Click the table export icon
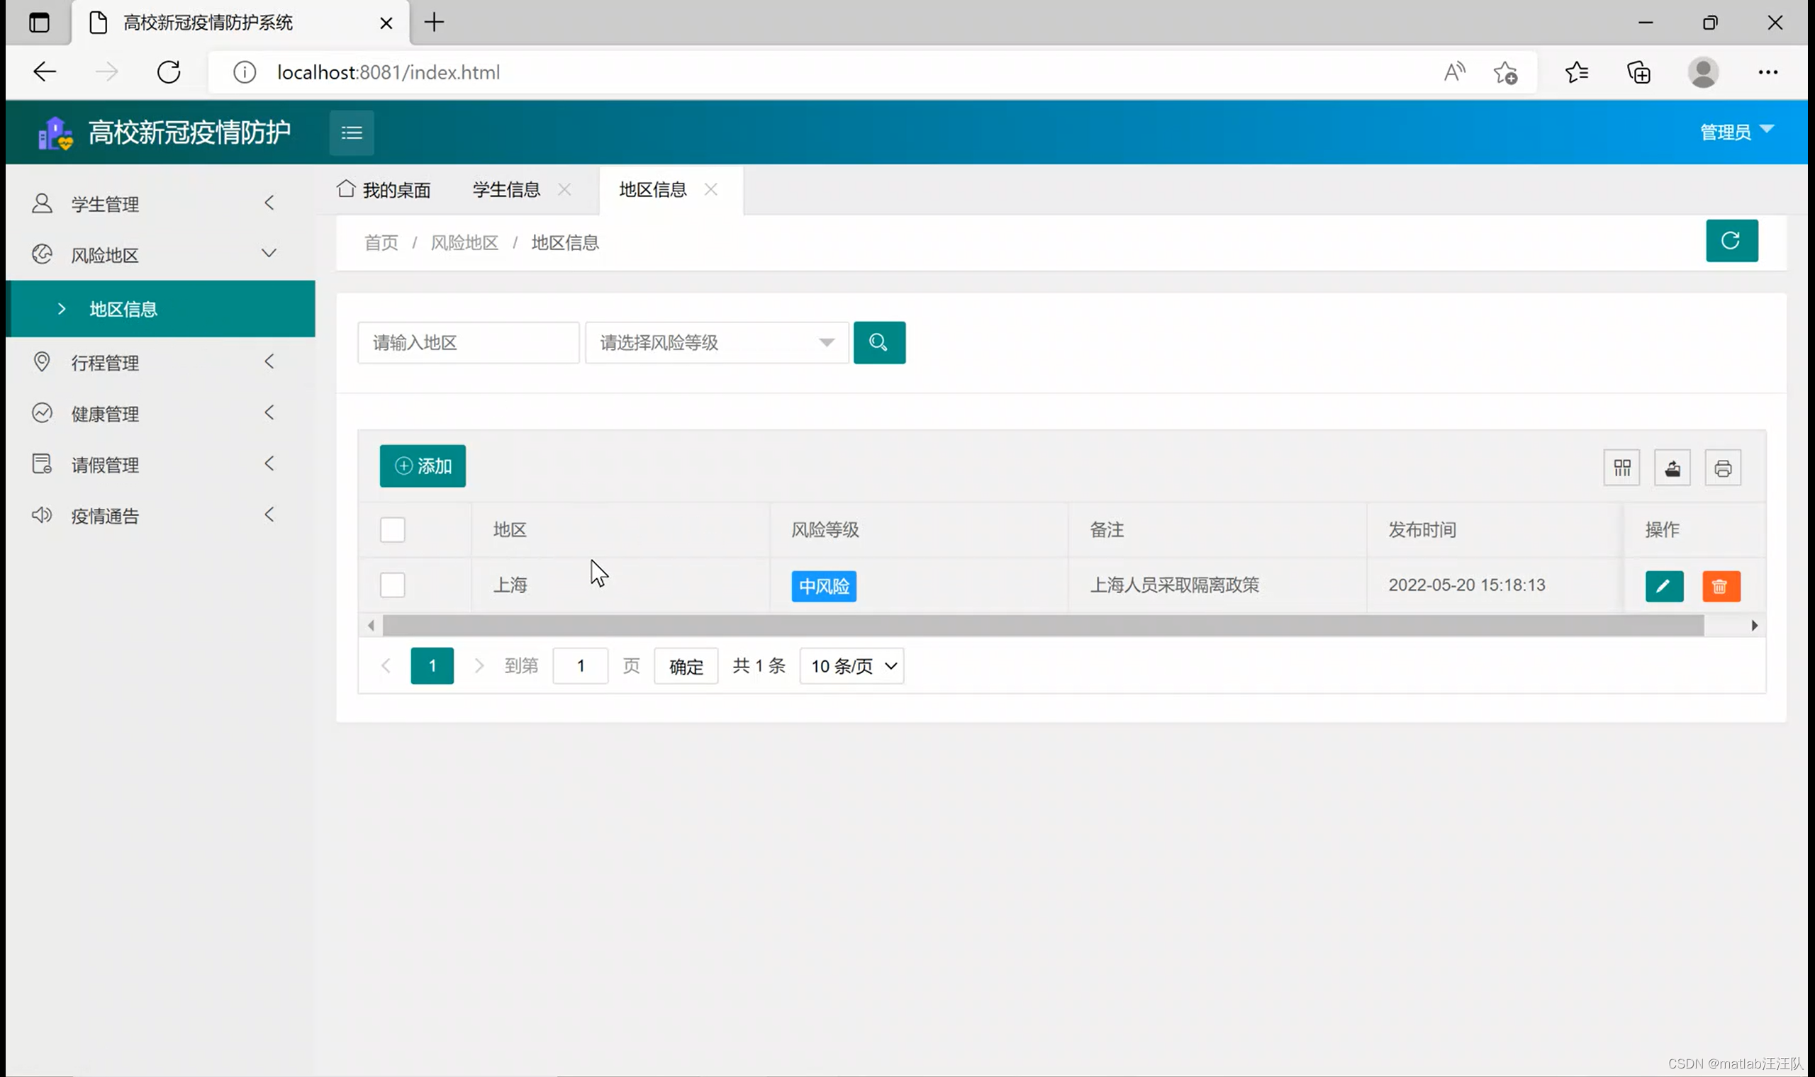 pyautogui.click(x=1672, y=468)
